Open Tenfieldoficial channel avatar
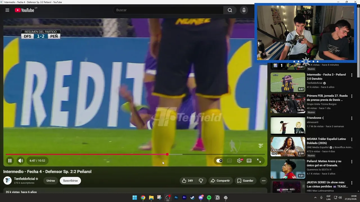 coord(7,180)
